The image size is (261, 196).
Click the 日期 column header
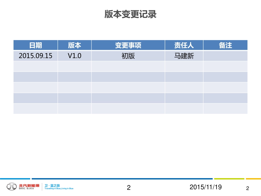(35, 45)
